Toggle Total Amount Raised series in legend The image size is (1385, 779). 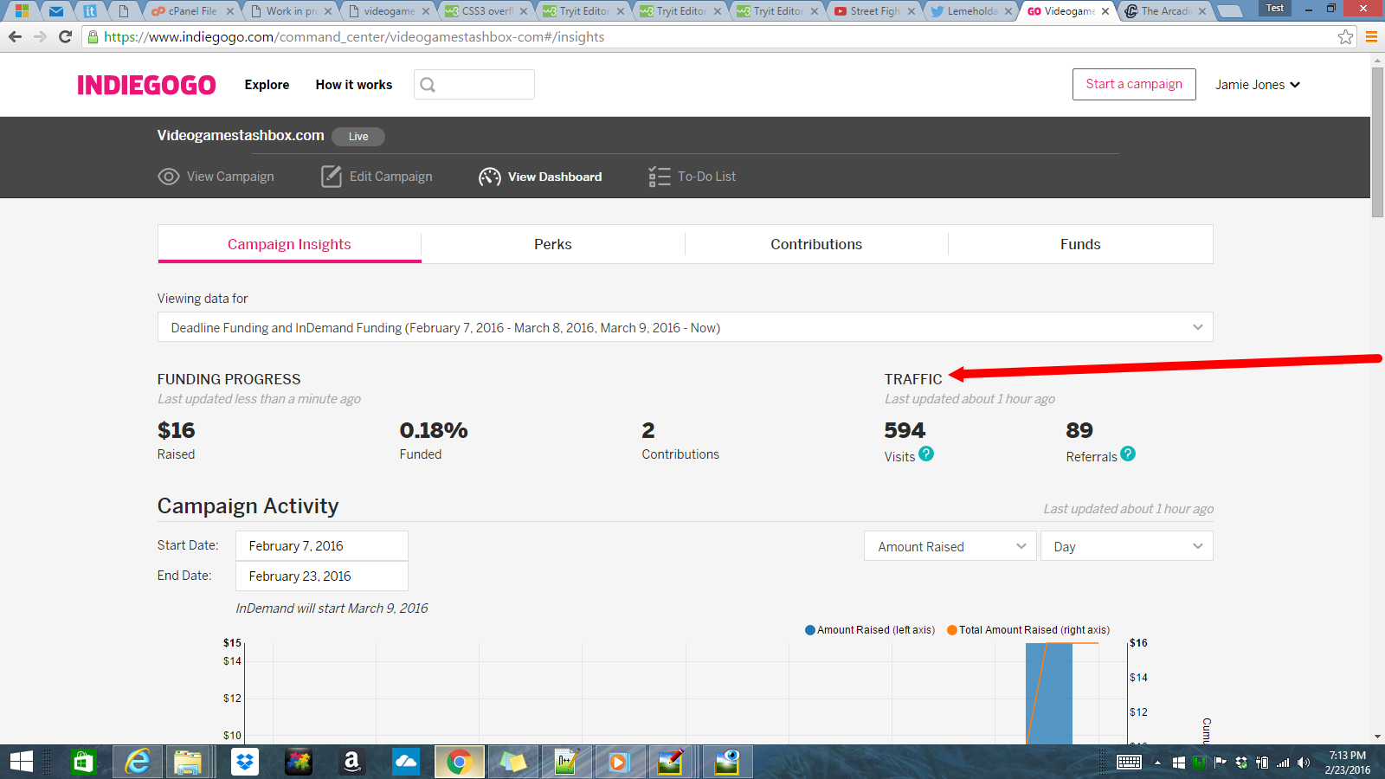(x=1028, y=630)
